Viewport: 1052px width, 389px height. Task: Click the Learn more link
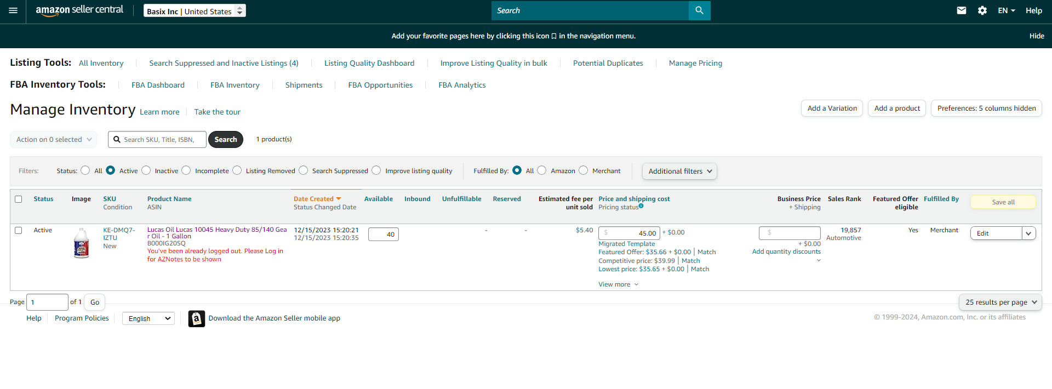point(159,112)
